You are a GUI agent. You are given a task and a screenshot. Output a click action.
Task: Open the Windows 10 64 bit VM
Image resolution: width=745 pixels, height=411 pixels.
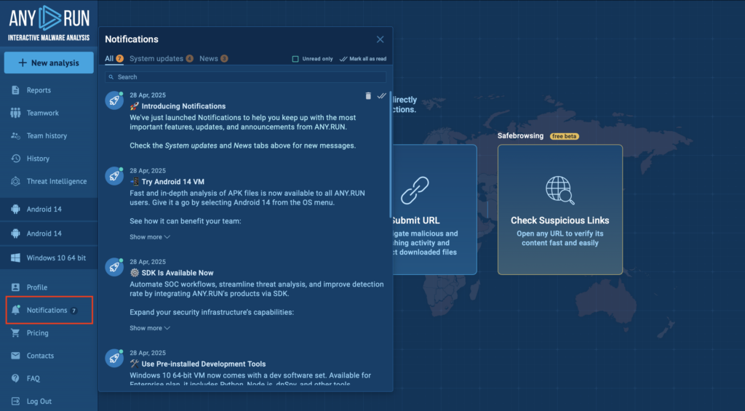(56, 258)
